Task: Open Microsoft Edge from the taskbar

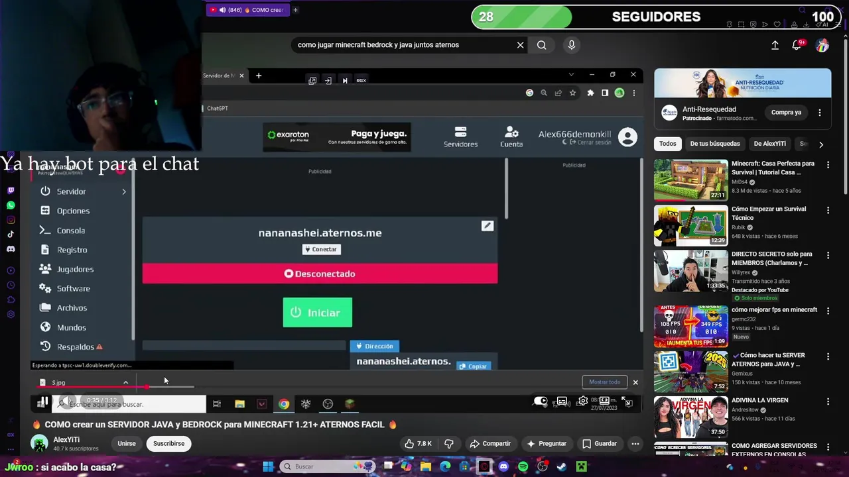Action: click(x=445, y=466)
